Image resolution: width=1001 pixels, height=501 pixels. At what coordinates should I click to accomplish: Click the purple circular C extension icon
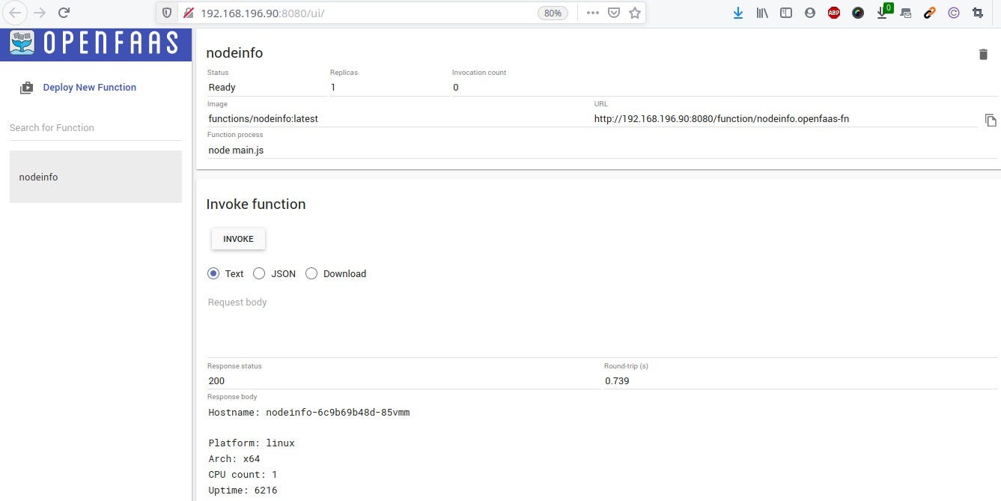tap(954, 13)
